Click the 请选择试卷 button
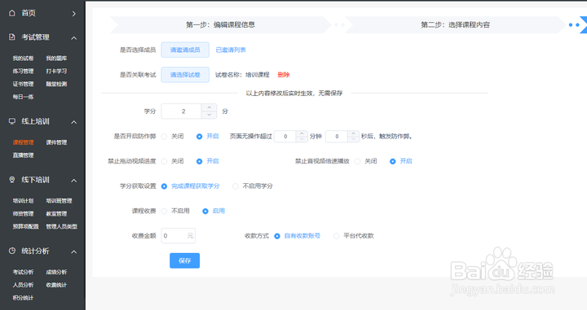The width and height of the screenshot is (587, 310). pyautogui.click(x=185, y=75)
